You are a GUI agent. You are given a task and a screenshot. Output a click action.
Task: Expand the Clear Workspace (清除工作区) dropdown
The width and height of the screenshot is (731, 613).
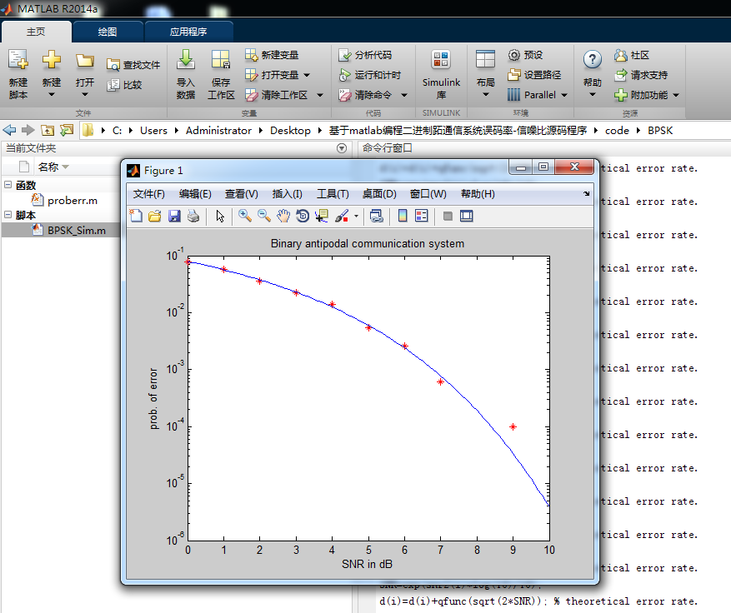(320, 95)
